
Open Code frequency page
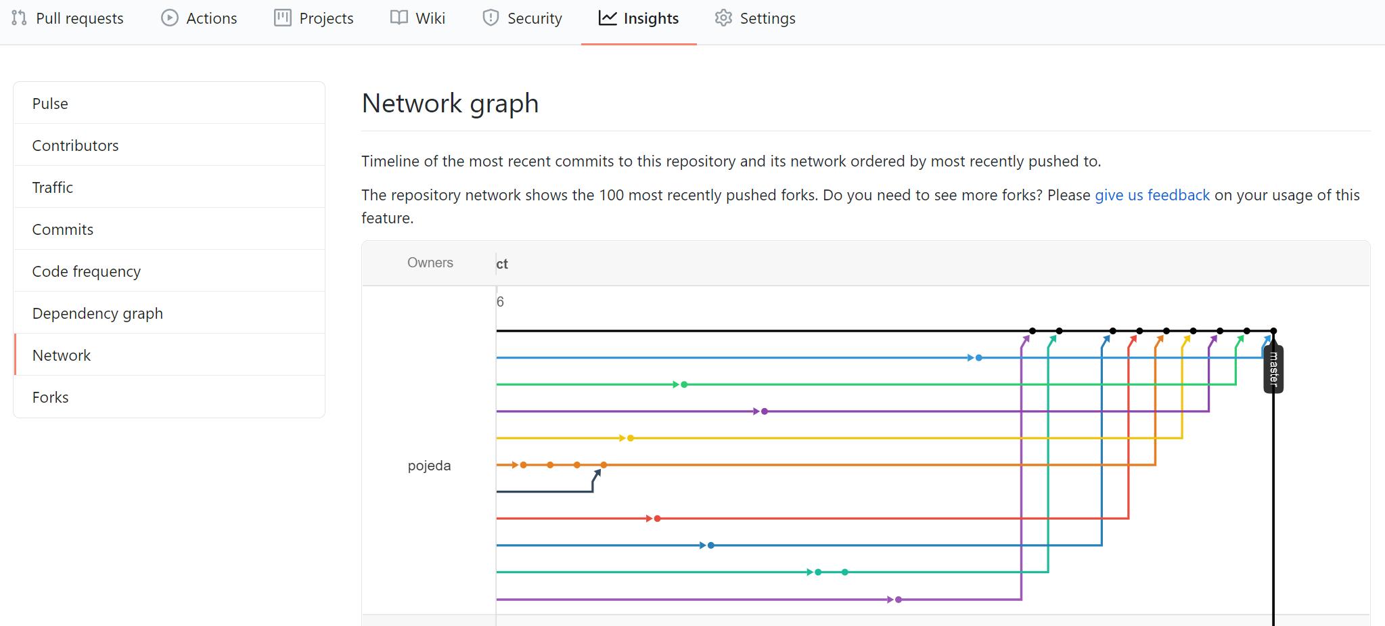(x=86, y=271)
